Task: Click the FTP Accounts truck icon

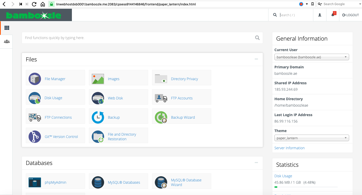Action: (x=161, y=98)
